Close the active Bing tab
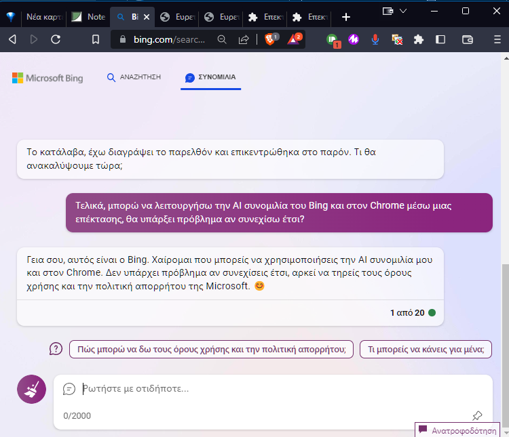509x437 pixels. point(147,17)
